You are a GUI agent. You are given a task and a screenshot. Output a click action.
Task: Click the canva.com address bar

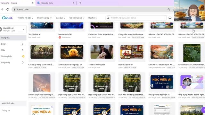coord(92,9)
